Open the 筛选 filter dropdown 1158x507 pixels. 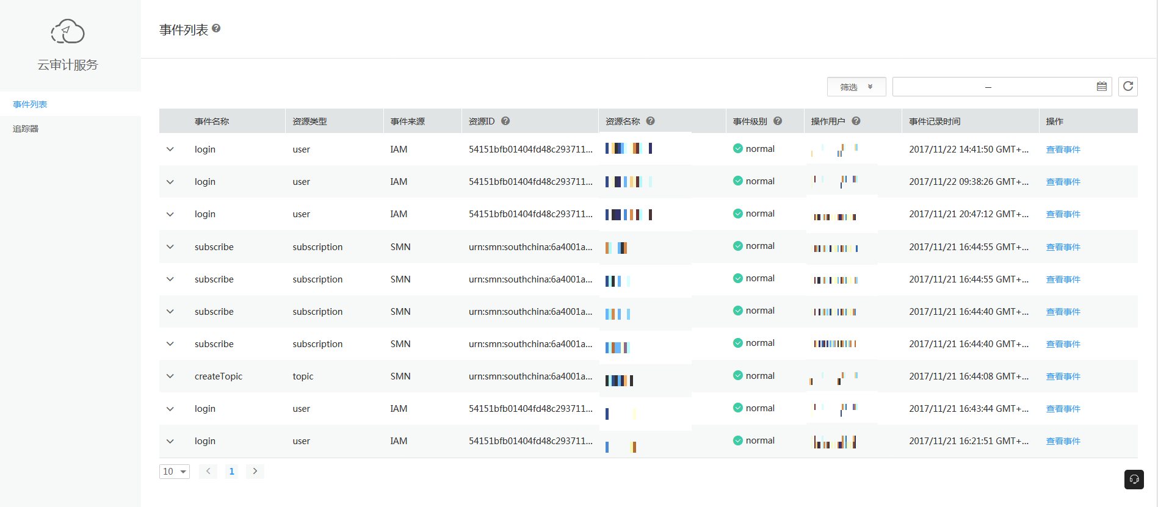click(856, 87)
